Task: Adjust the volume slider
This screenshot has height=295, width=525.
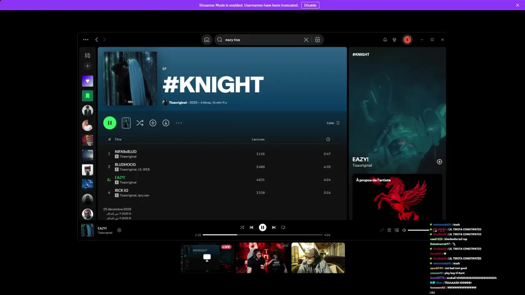Action: click(x=419, y=230)
